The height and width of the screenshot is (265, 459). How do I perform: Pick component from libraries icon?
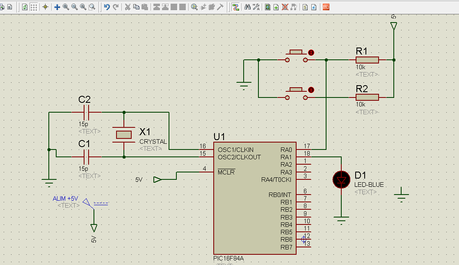pyautogui.click(x=194, y=7)
